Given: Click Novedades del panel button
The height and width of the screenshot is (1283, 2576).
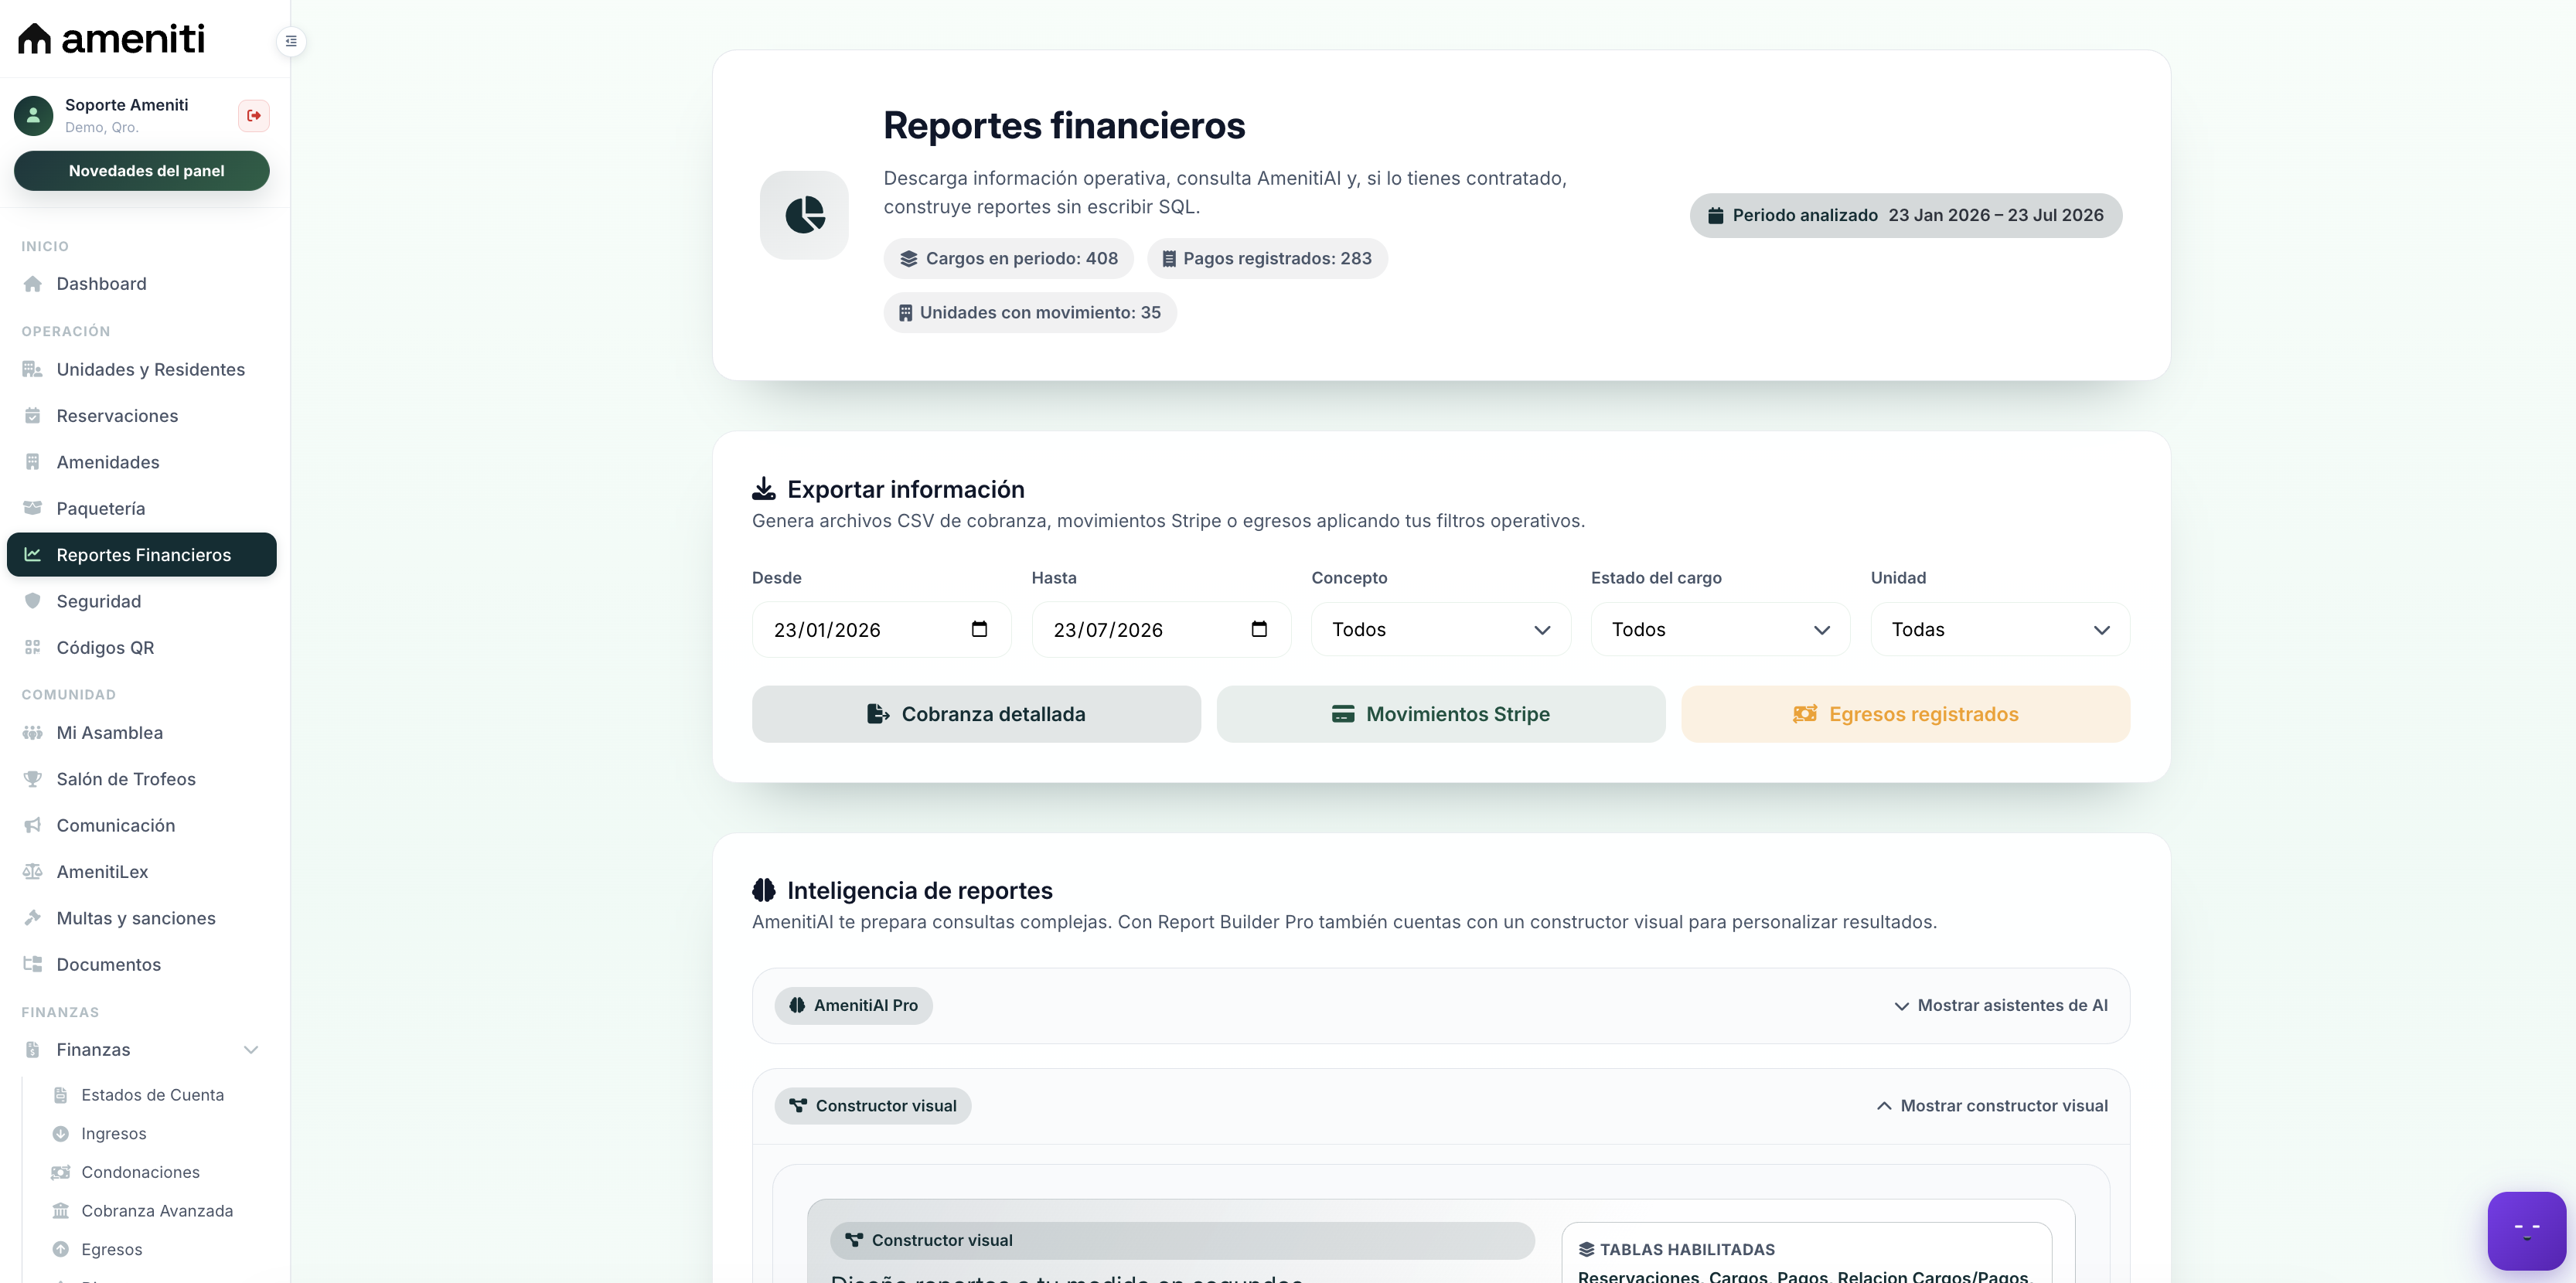Looking at the screenshot, I should (142, 171).
